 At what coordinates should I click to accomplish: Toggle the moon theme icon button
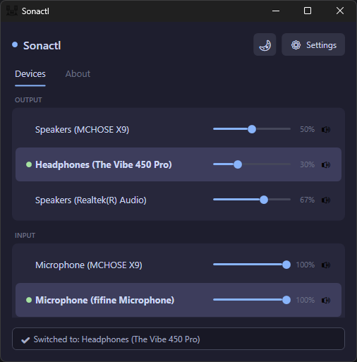[265, 44]
